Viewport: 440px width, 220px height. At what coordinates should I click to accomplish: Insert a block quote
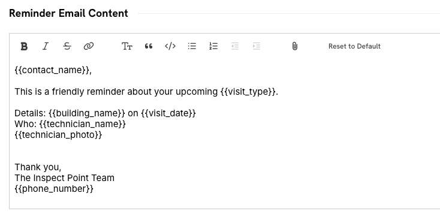149,46
